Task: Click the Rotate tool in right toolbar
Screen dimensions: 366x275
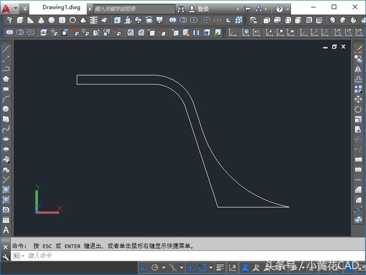Action: [x=359, y=109]
